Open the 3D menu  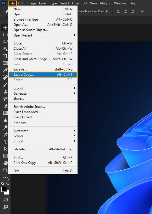pyautogui.click(x=85, y=3)
